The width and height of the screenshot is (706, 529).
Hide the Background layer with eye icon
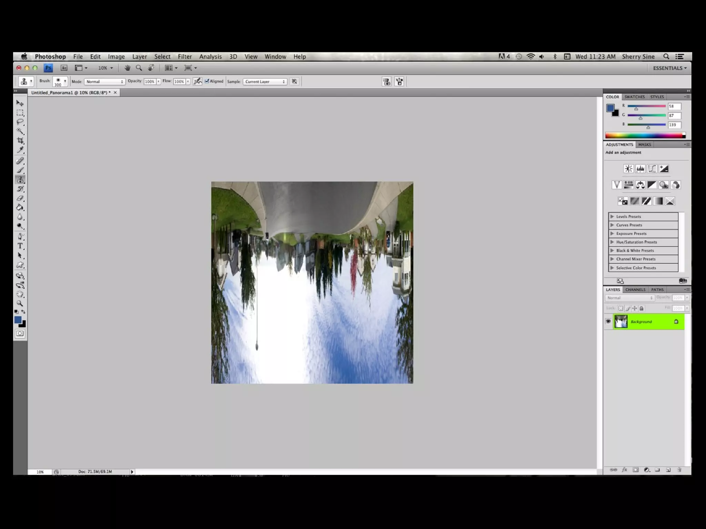pos(608,321)
